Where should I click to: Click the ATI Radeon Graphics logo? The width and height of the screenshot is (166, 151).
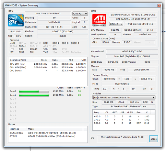(x=99, y=20)
